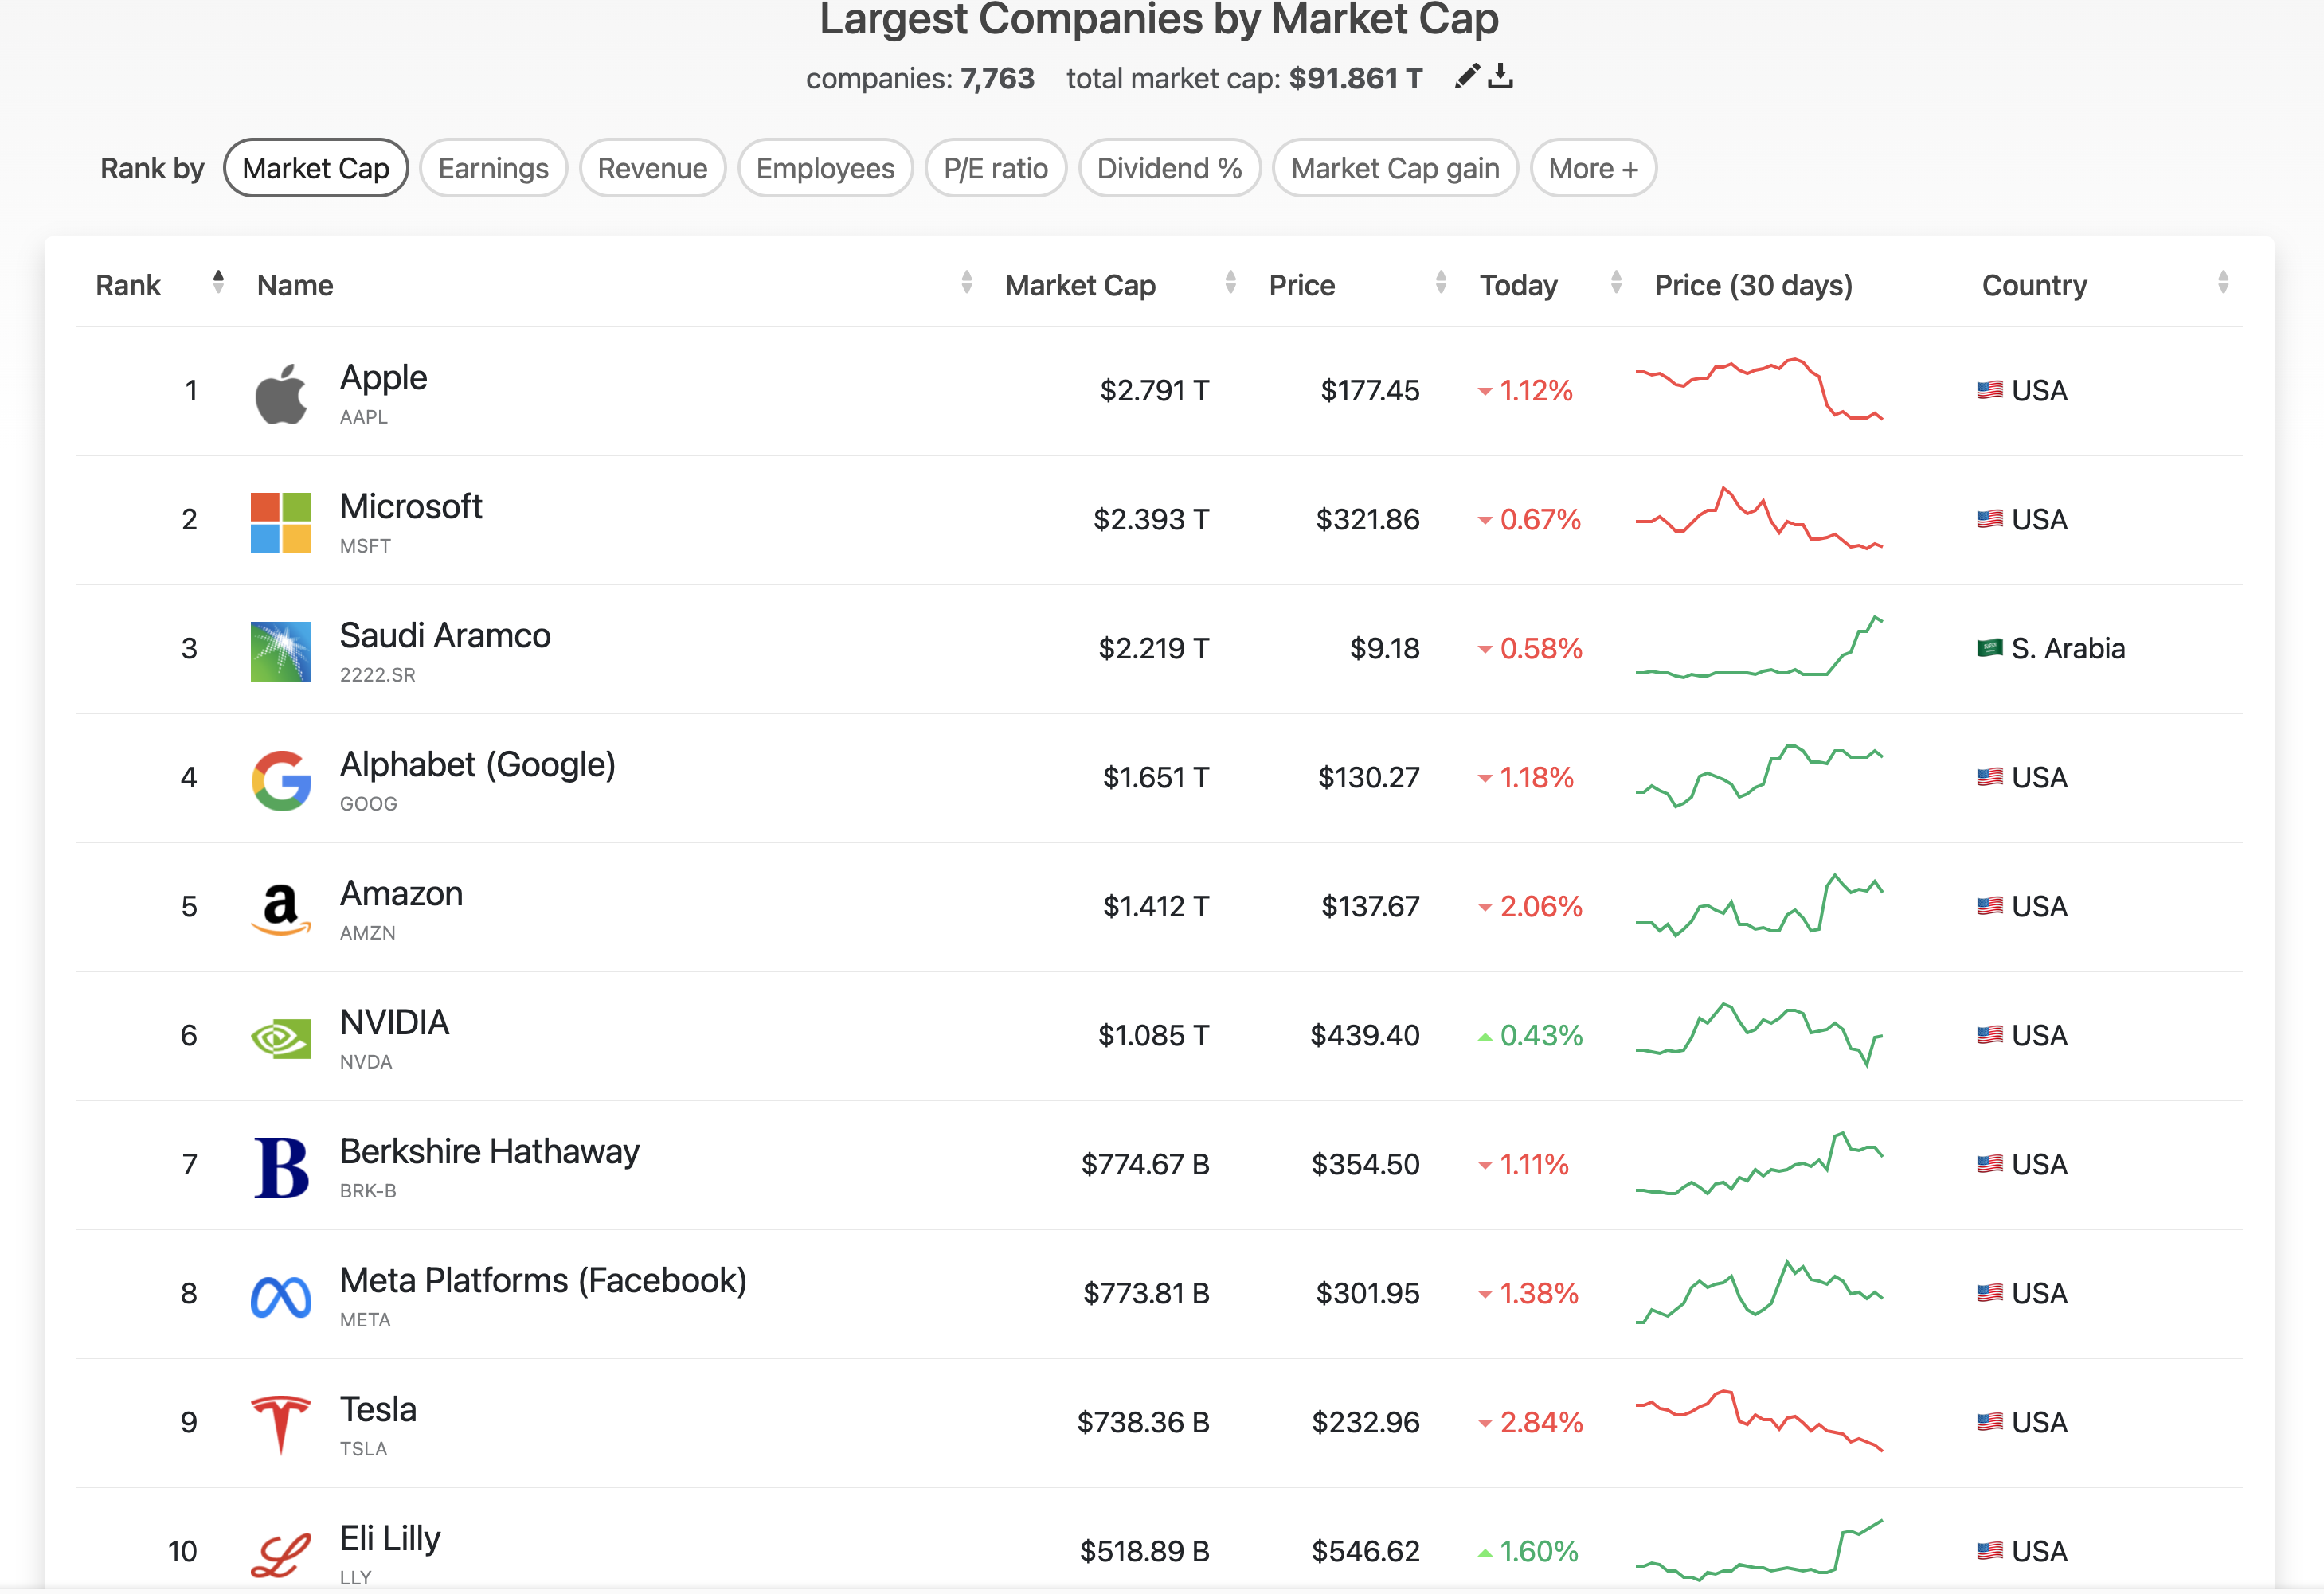Image resolution: width=2324 pixels, height=1594 pixels.
Task: Click the Apple company logo
Action: pyautogui.click(x=281, y=393)
